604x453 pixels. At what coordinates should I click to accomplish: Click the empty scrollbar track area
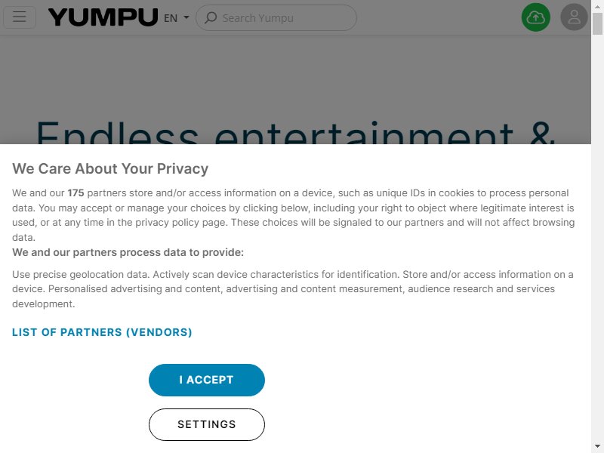pos(597,231)
